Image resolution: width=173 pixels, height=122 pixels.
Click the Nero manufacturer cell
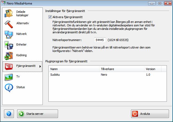pyautogui.click(x=104, y=75)
